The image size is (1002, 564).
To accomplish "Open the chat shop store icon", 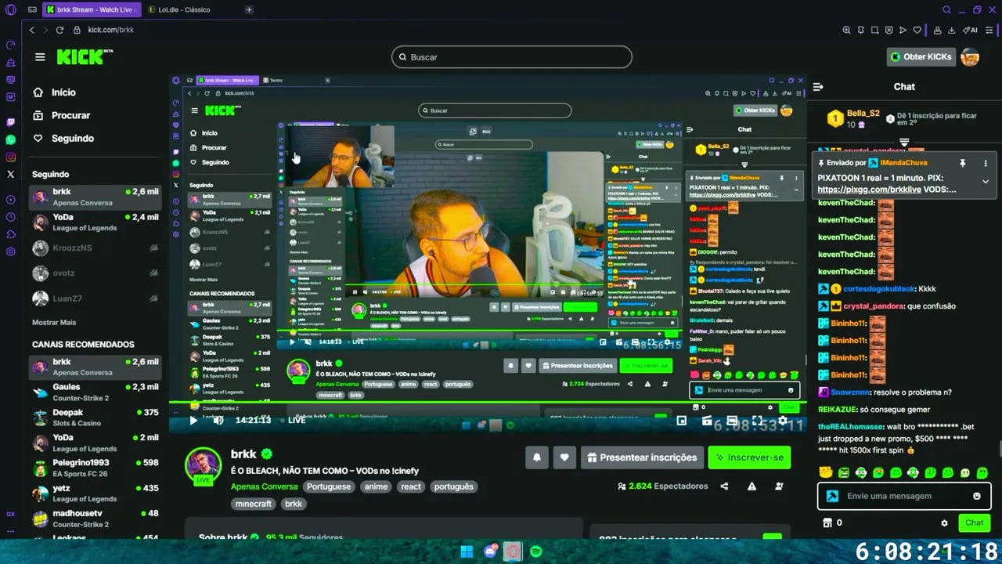I will click(827, 522).
